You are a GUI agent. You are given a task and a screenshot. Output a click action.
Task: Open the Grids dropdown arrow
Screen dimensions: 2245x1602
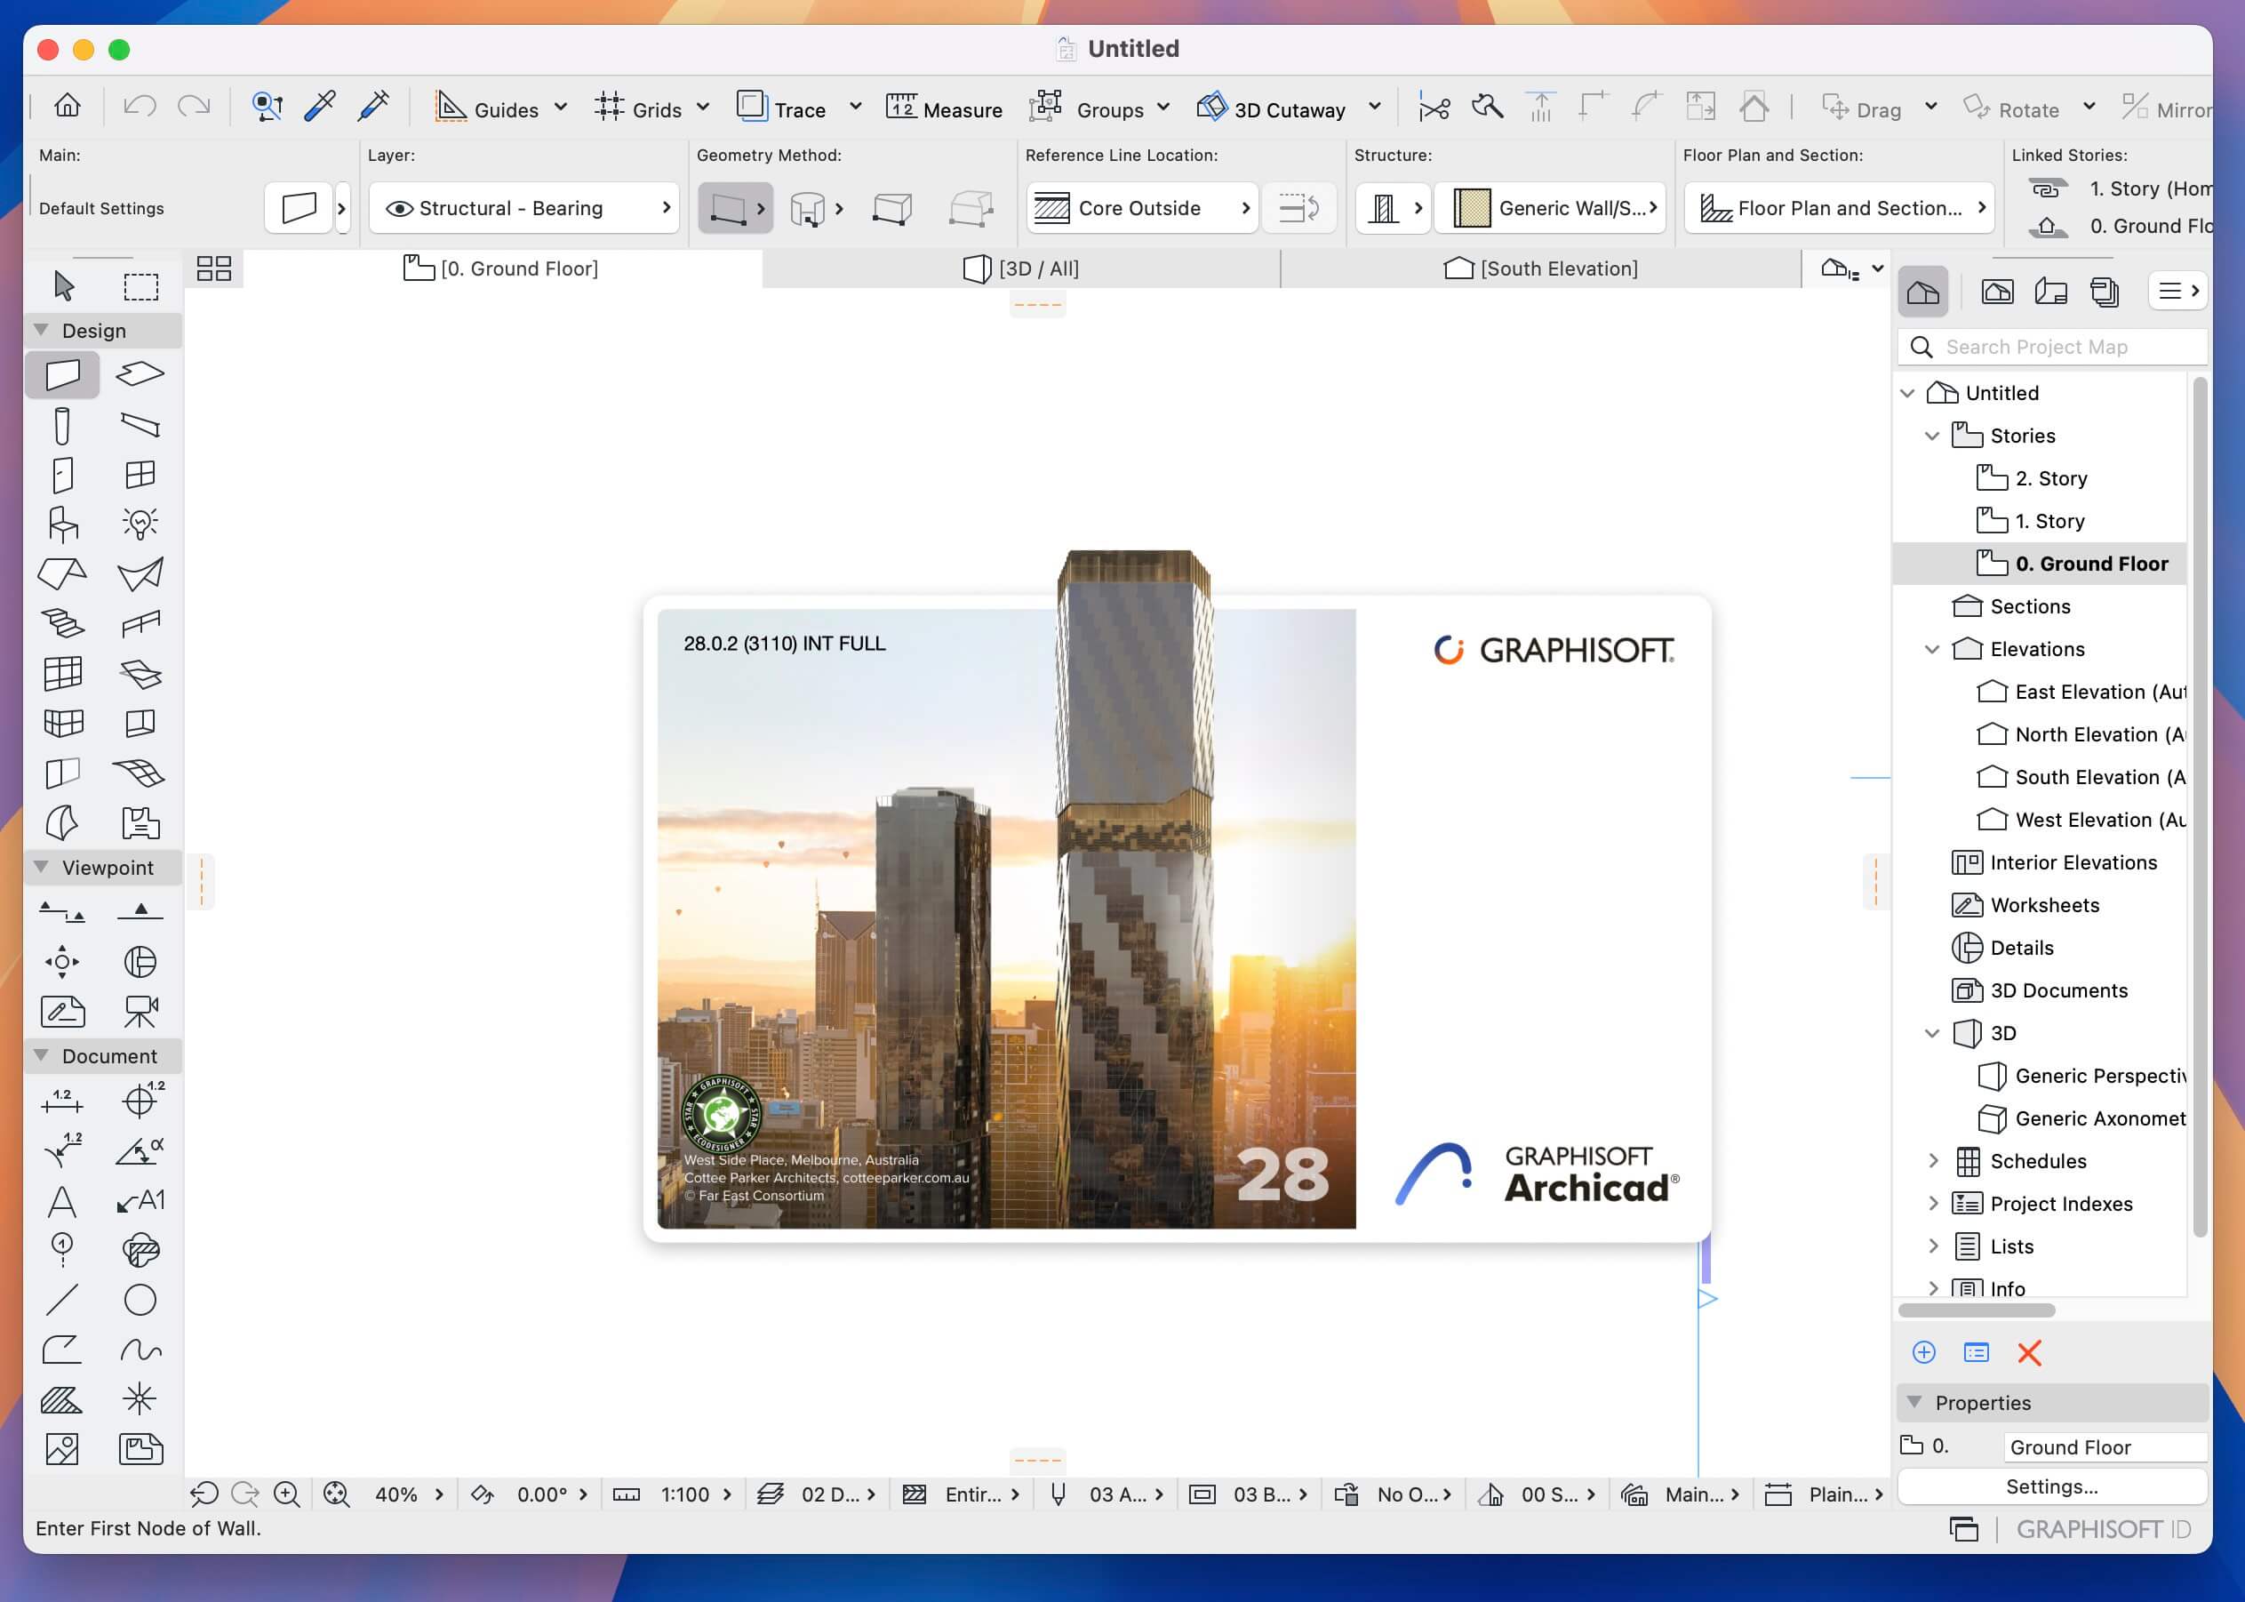coord(703,107)
